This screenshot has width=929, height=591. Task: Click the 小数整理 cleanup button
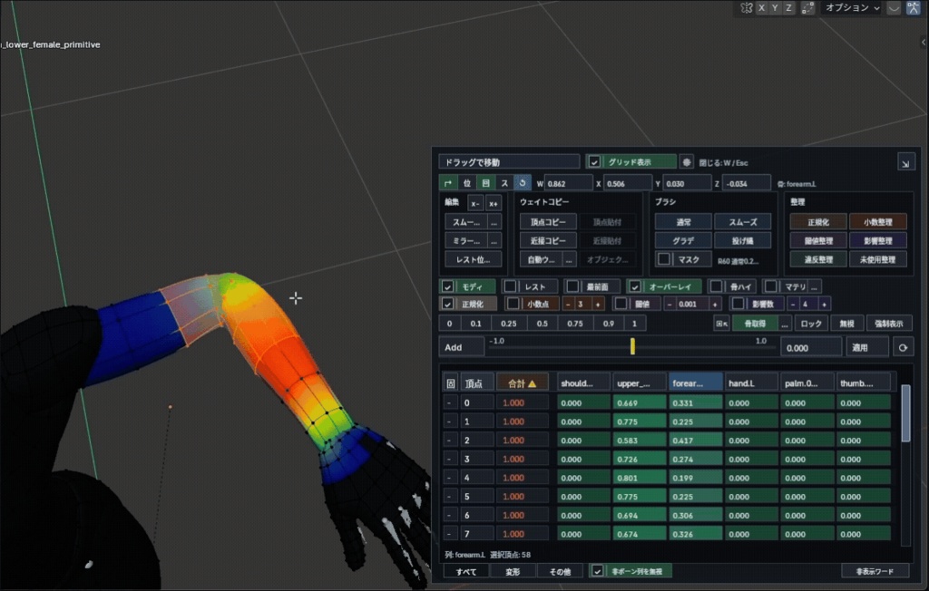(877, 222)
